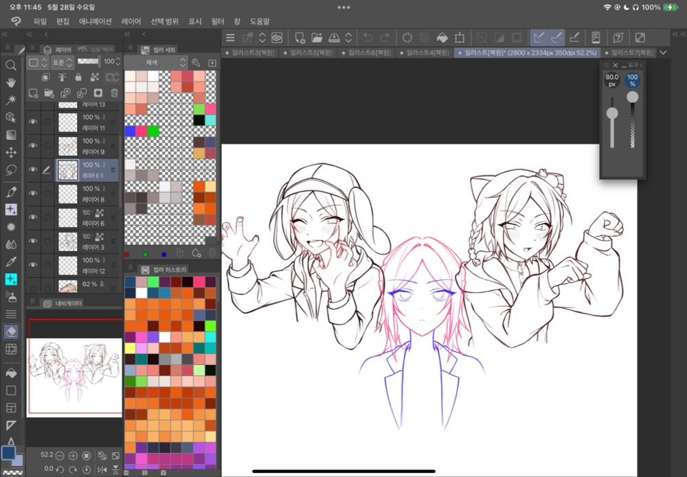The height and width of the screenshot is (477, 687).
Task: Select the 레이어 8 layer thumbnail
Action: (x=68, y=194)
